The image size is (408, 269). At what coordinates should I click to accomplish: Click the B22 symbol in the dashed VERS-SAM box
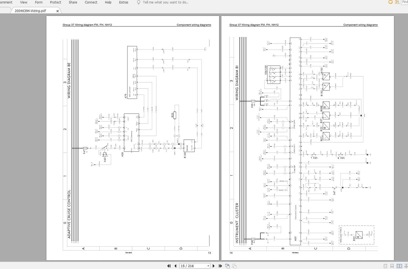[x=359, y=235]
